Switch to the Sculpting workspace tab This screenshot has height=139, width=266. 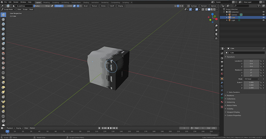(56, 3)
